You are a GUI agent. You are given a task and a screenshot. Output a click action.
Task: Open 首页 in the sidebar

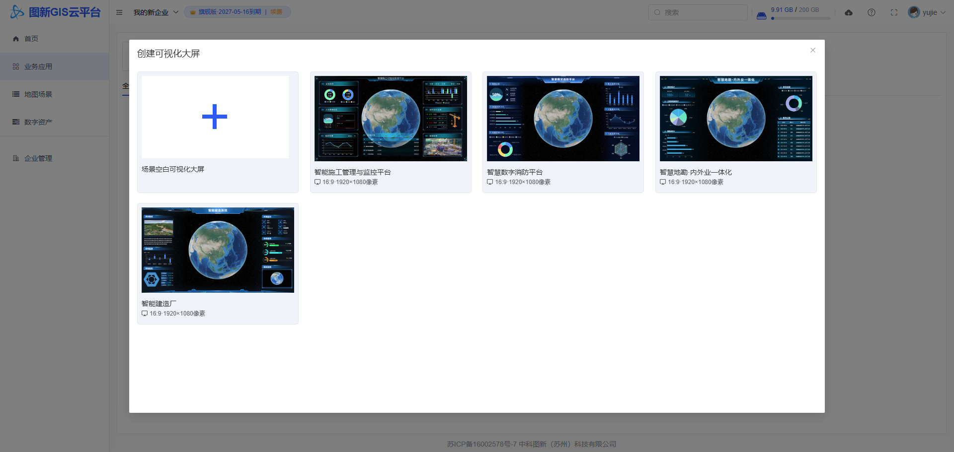[31, 39]
